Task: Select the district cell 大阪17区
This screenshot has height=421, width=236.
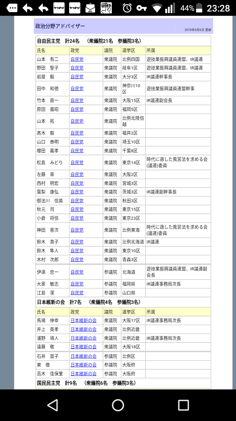Action: [x=133, y=320]
